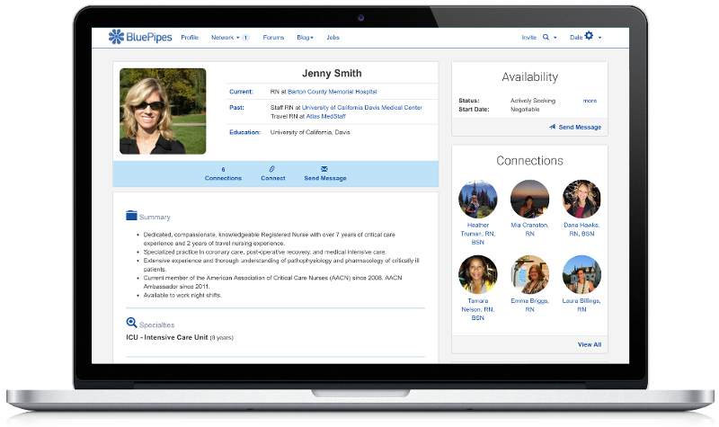Click Send Message in Availability panel

(580, 127)
